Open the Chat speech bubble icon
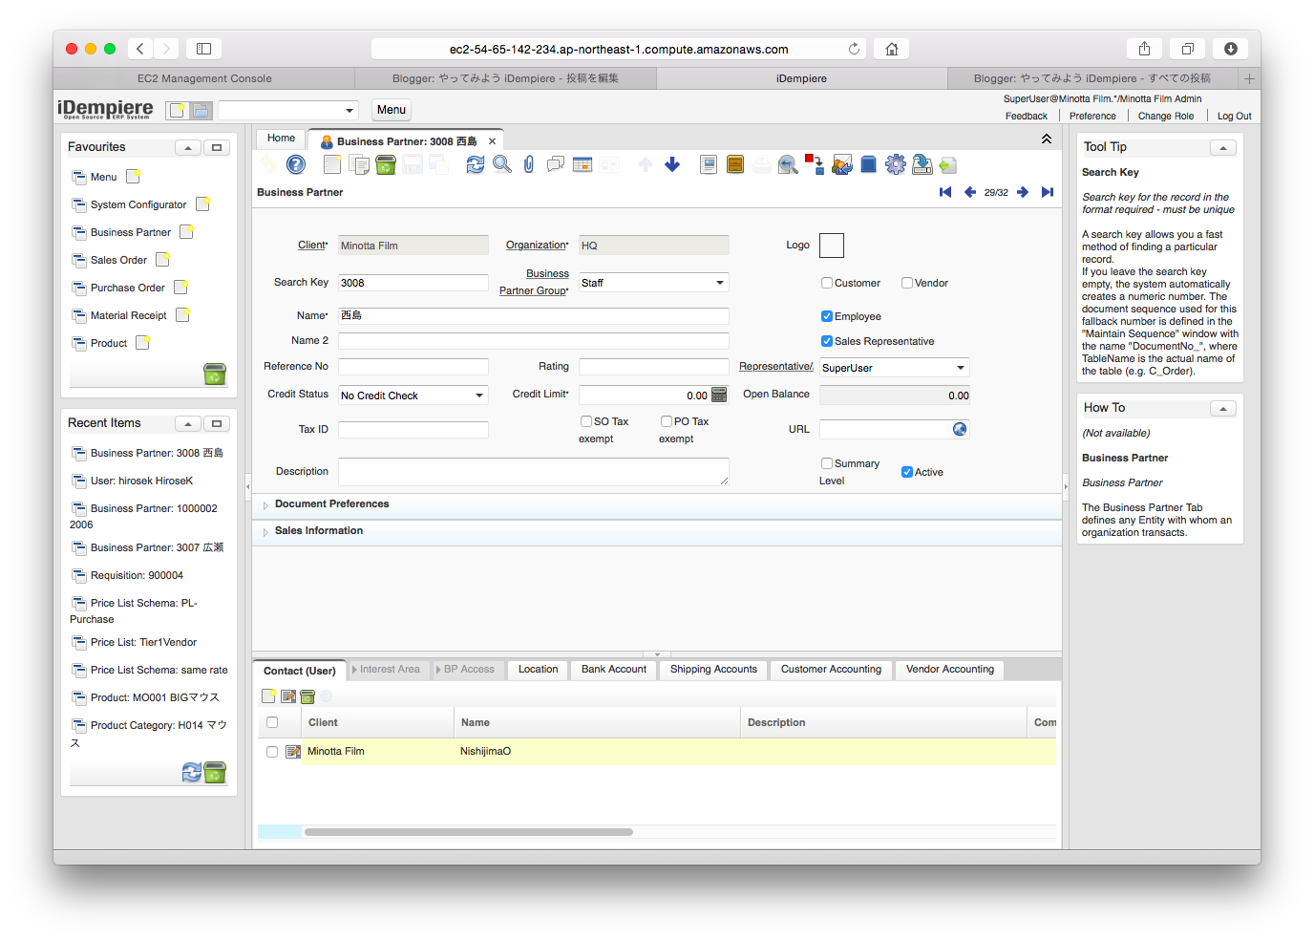This screenshot has width=1314, height=941. click(x=555, y=165)
